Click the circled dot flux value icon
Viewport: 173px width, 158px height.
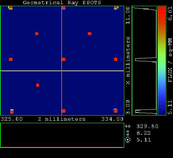(128, 140)
